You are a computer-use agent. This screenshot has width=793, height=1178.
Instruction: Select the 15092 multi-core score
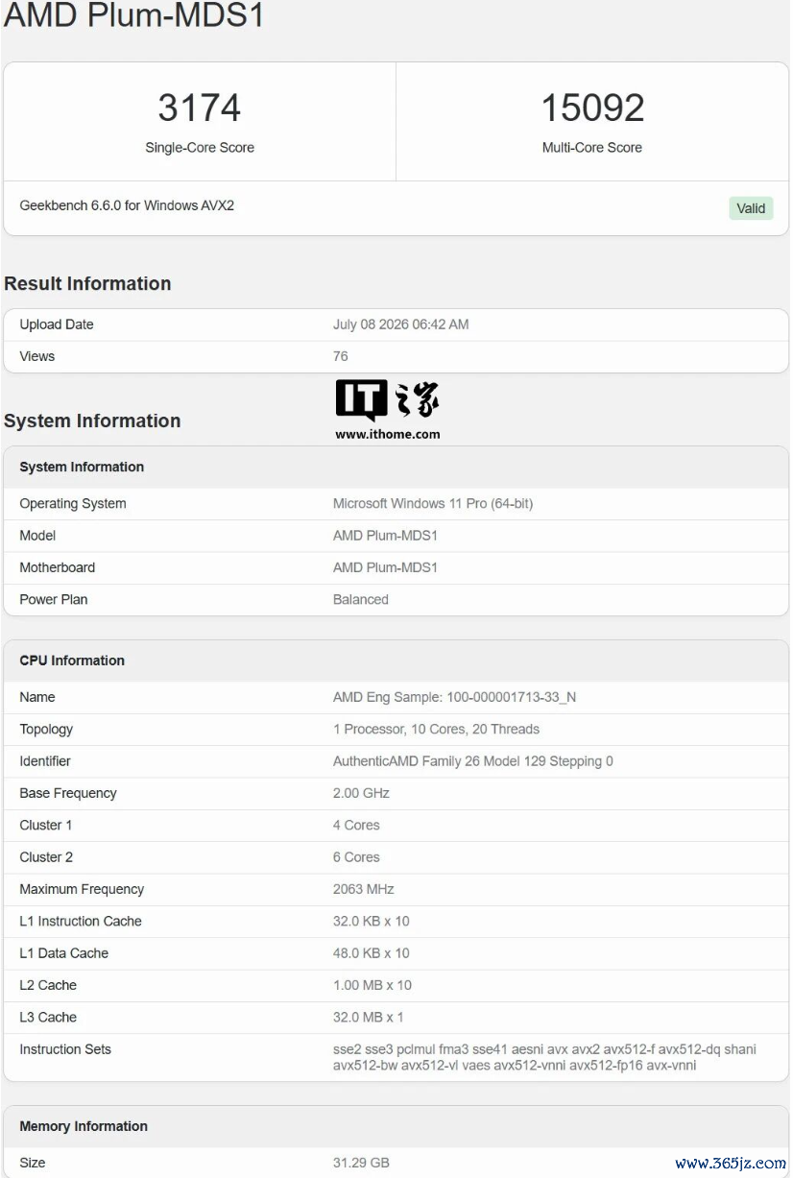click(592, 108)
